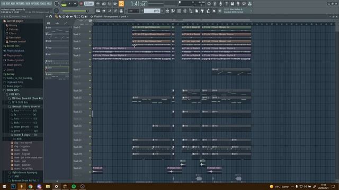
Task: Select the playlist Slice tool
Action: 75,16
